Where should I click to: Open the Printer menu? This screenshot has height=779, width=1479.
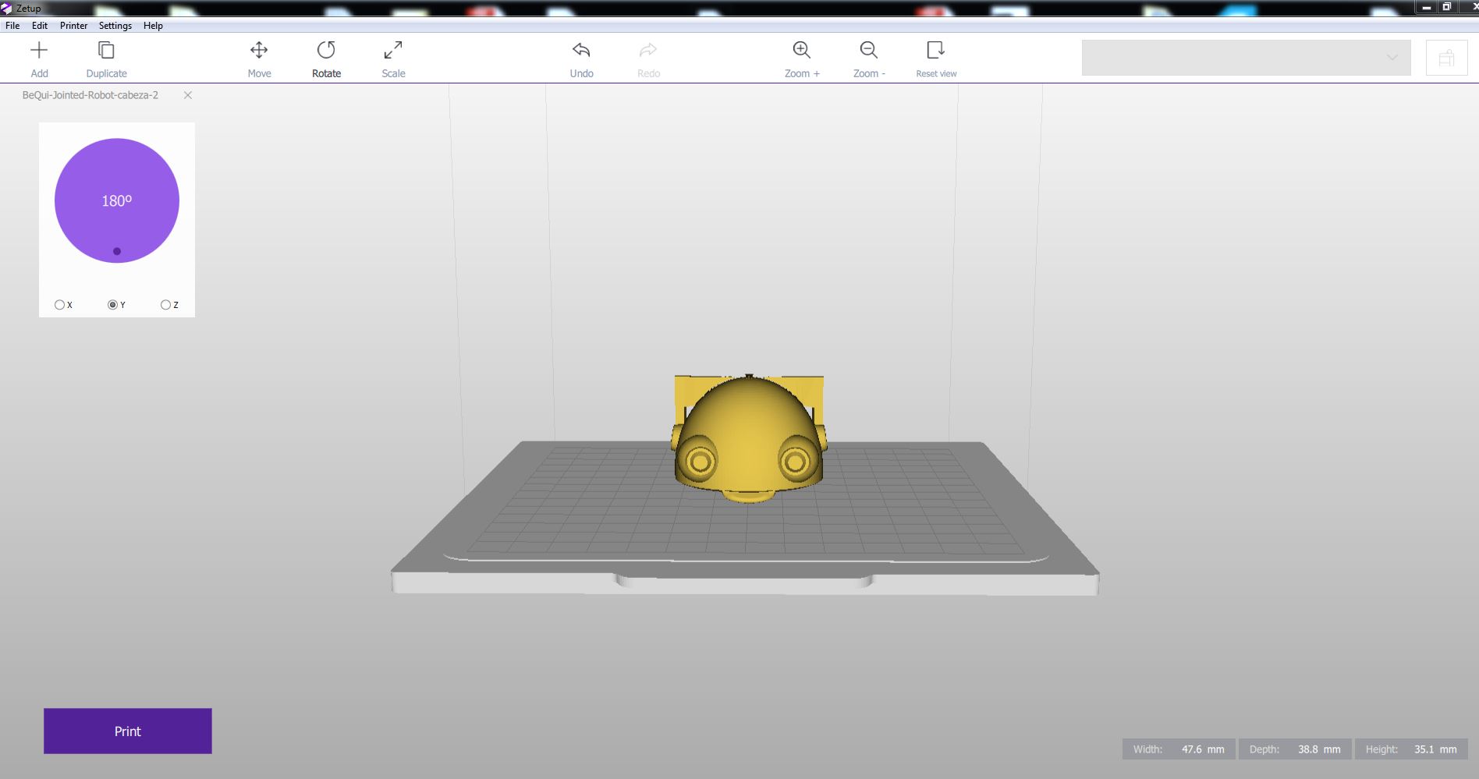point(73,26)
